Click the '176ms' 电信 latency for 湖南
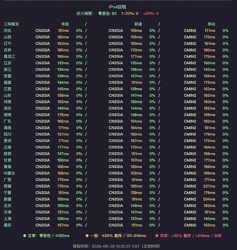 point(63,115)
